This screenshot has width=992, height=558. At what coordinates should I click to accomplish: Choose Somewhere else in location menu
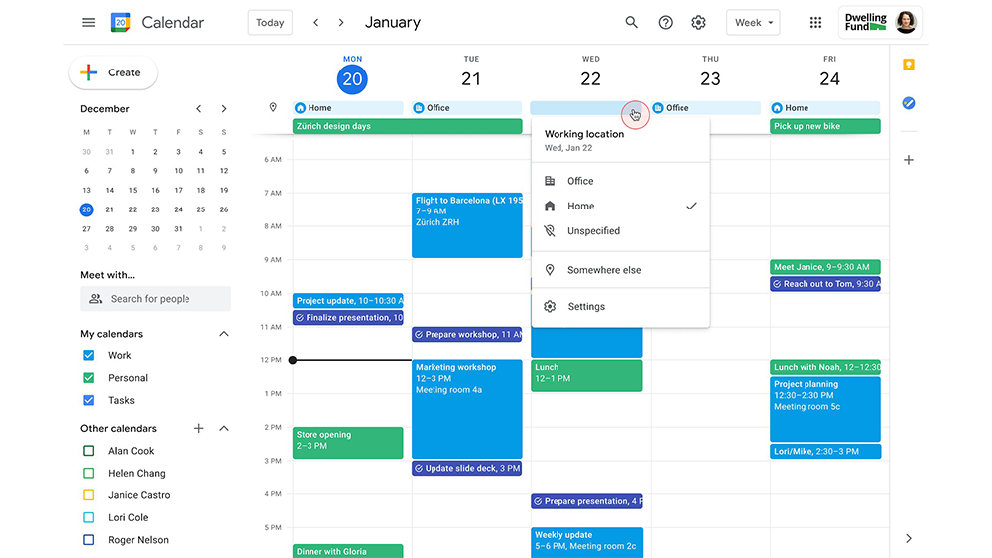tap(603, 270)
